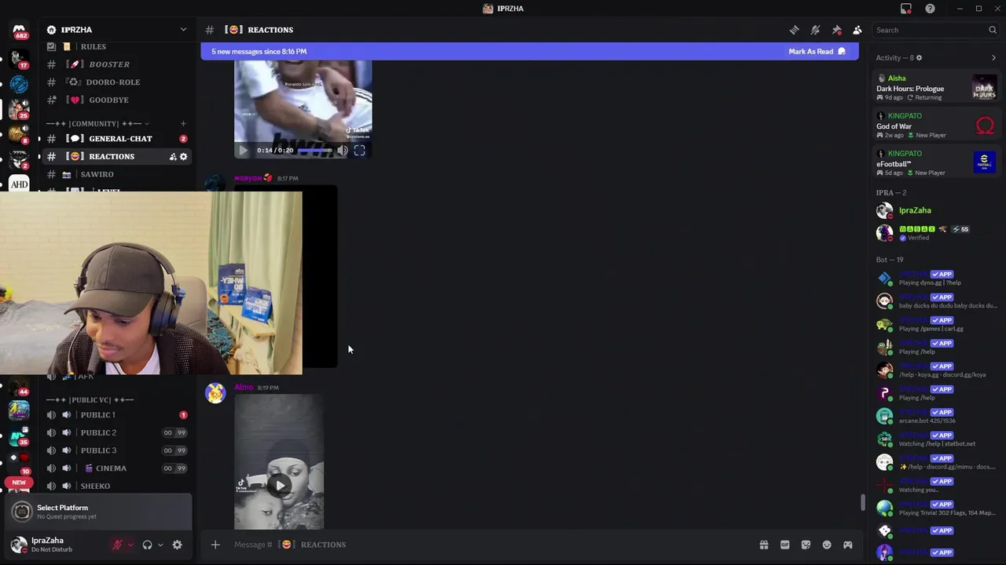Open the server folder with badge 10
The height and width of the screenshot is (565, 1006).
[19, 462]
